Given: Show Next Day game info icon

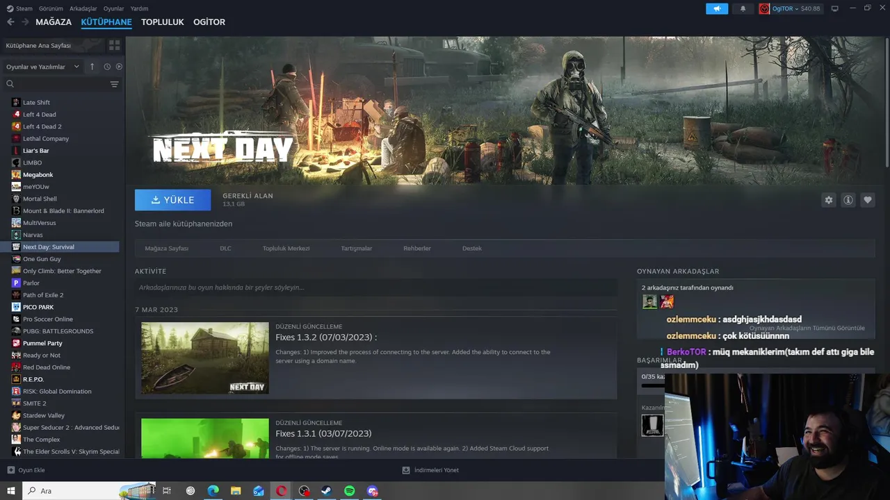Looking at the screenshot, I should point(848,200).
